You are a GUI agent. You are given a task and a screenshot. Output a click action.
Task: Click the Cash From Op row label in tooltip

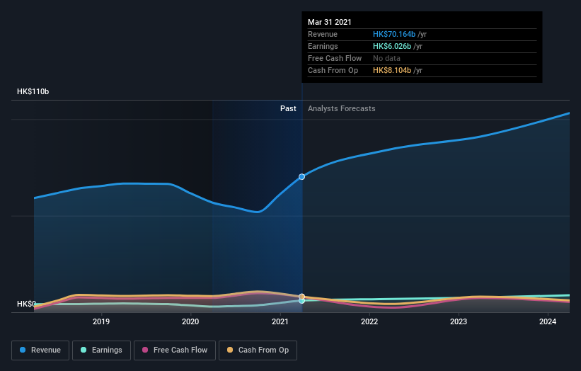pos(333,70)
